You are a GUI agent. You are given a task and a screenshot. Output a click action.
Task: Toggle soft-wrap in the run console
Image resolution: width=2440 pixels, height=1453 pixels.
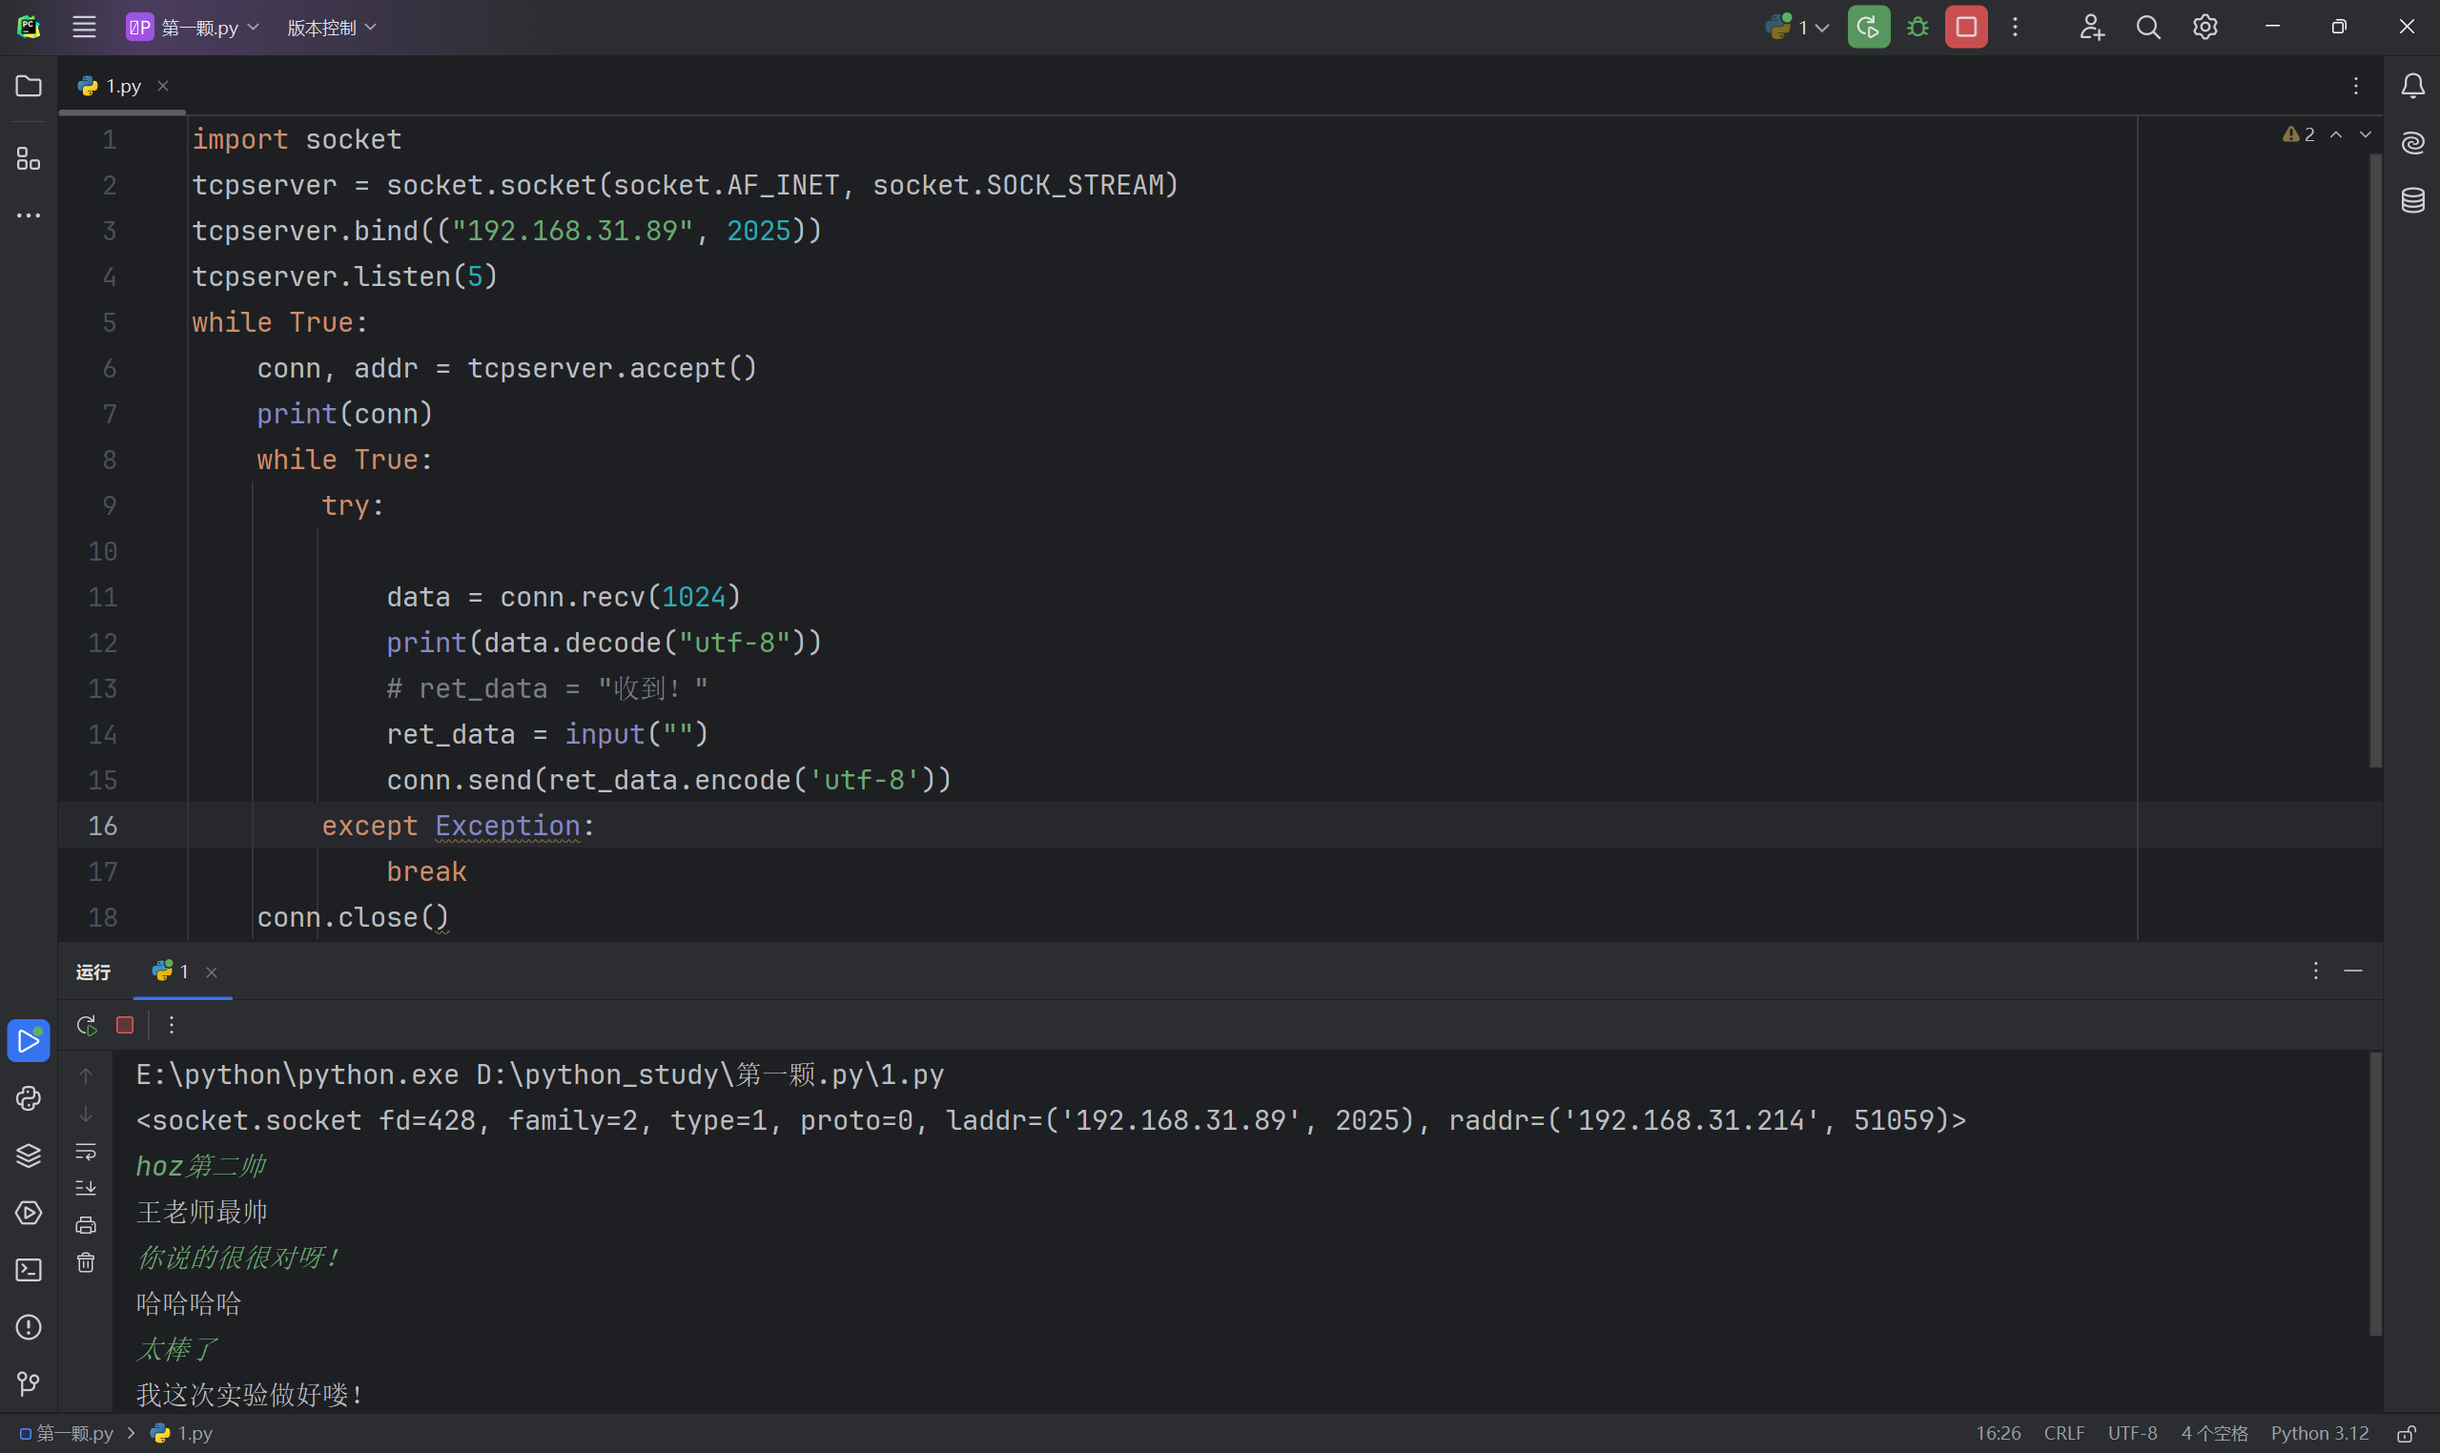(86, 1152)
